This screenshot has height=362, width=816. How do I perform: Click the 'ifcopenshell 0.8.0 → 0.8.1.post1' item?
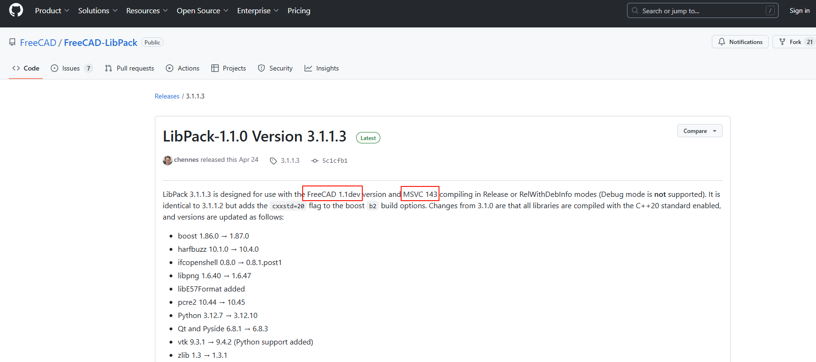point(230,262)
